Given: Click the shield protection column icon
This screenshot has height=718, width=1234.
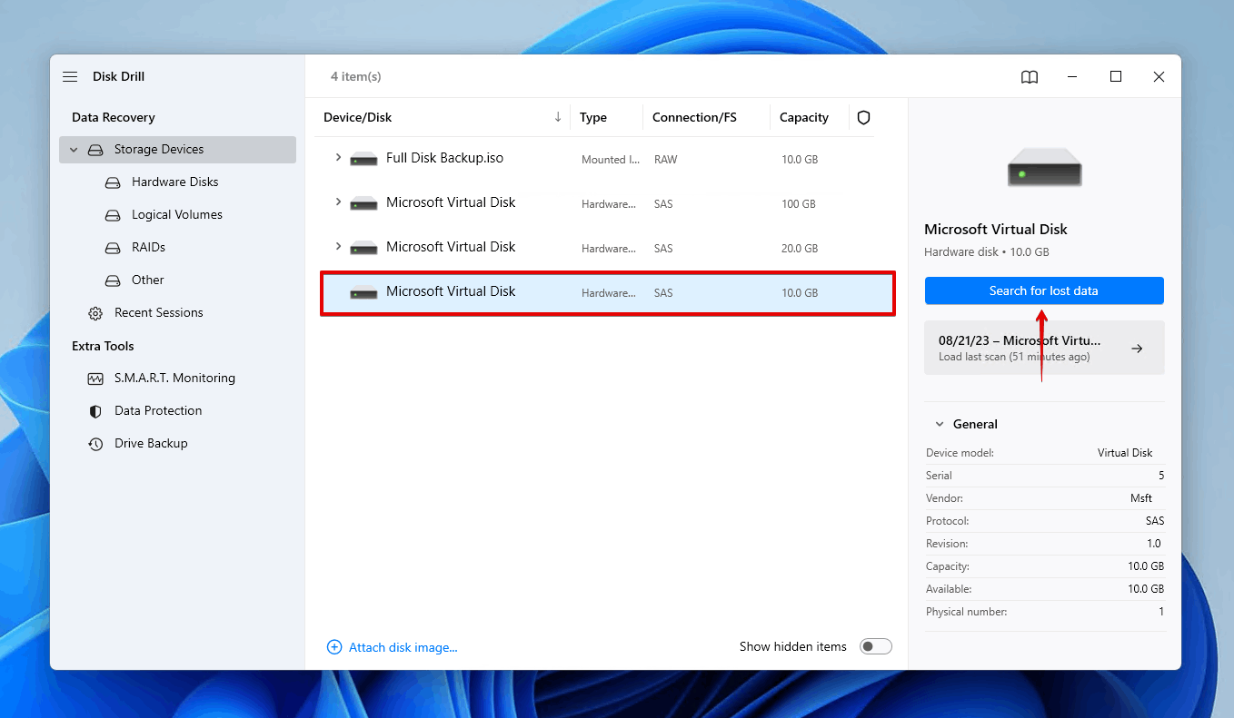Looking at the screenshot, I should pos(863,117).
